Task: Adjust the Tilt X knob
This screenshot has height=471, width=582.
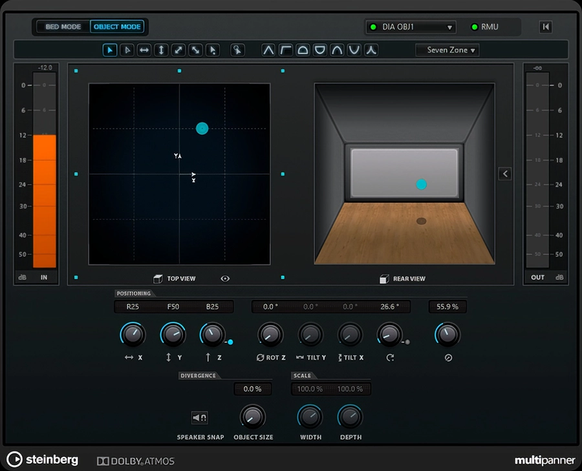Action: point(350,335)
